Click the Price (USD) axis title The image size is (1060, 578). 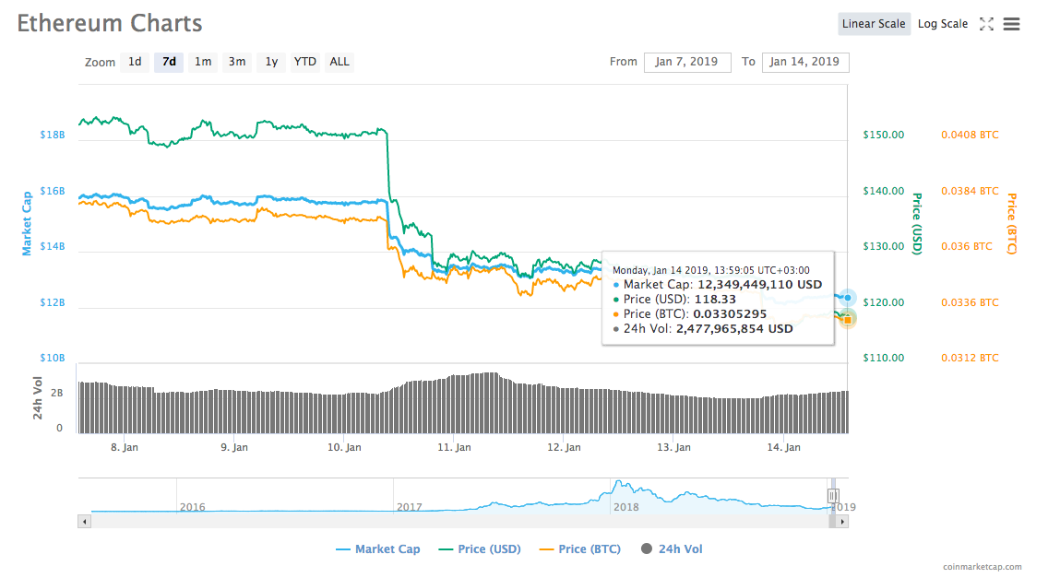(x=917, y=223)
